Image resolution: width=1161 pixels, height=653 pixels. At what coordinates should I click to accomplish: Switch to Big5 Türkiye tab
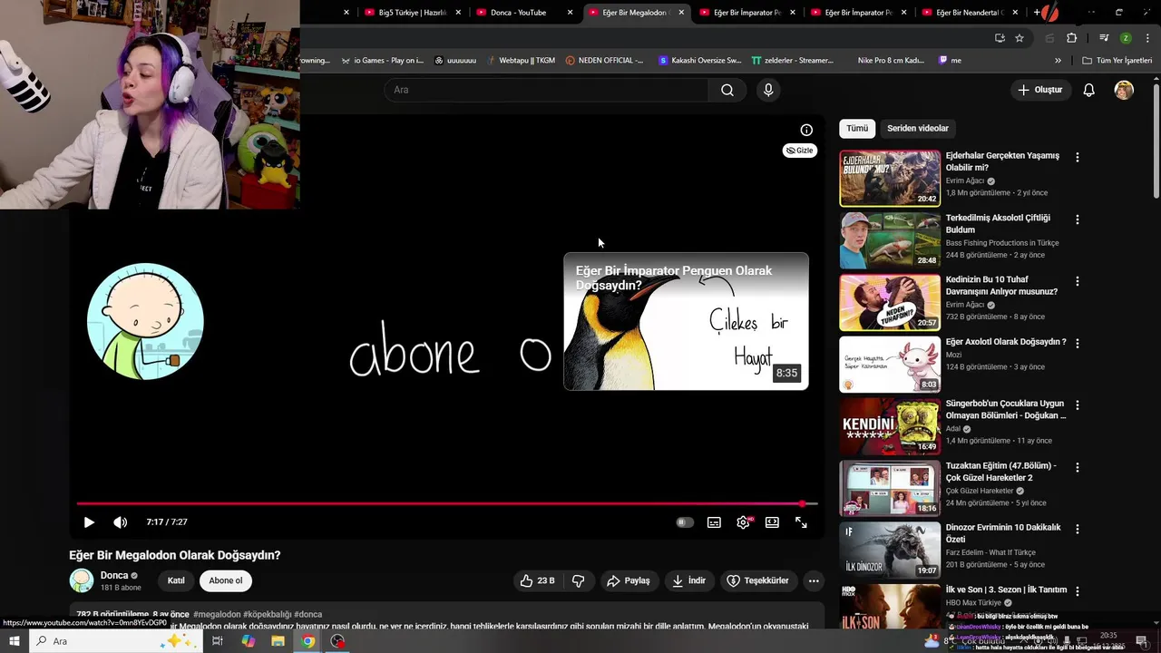pos(411,13)
